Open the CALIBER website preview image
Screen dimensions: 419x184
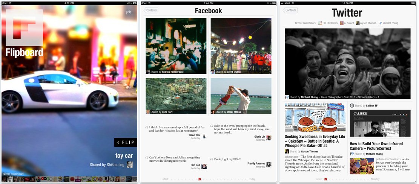380,123
